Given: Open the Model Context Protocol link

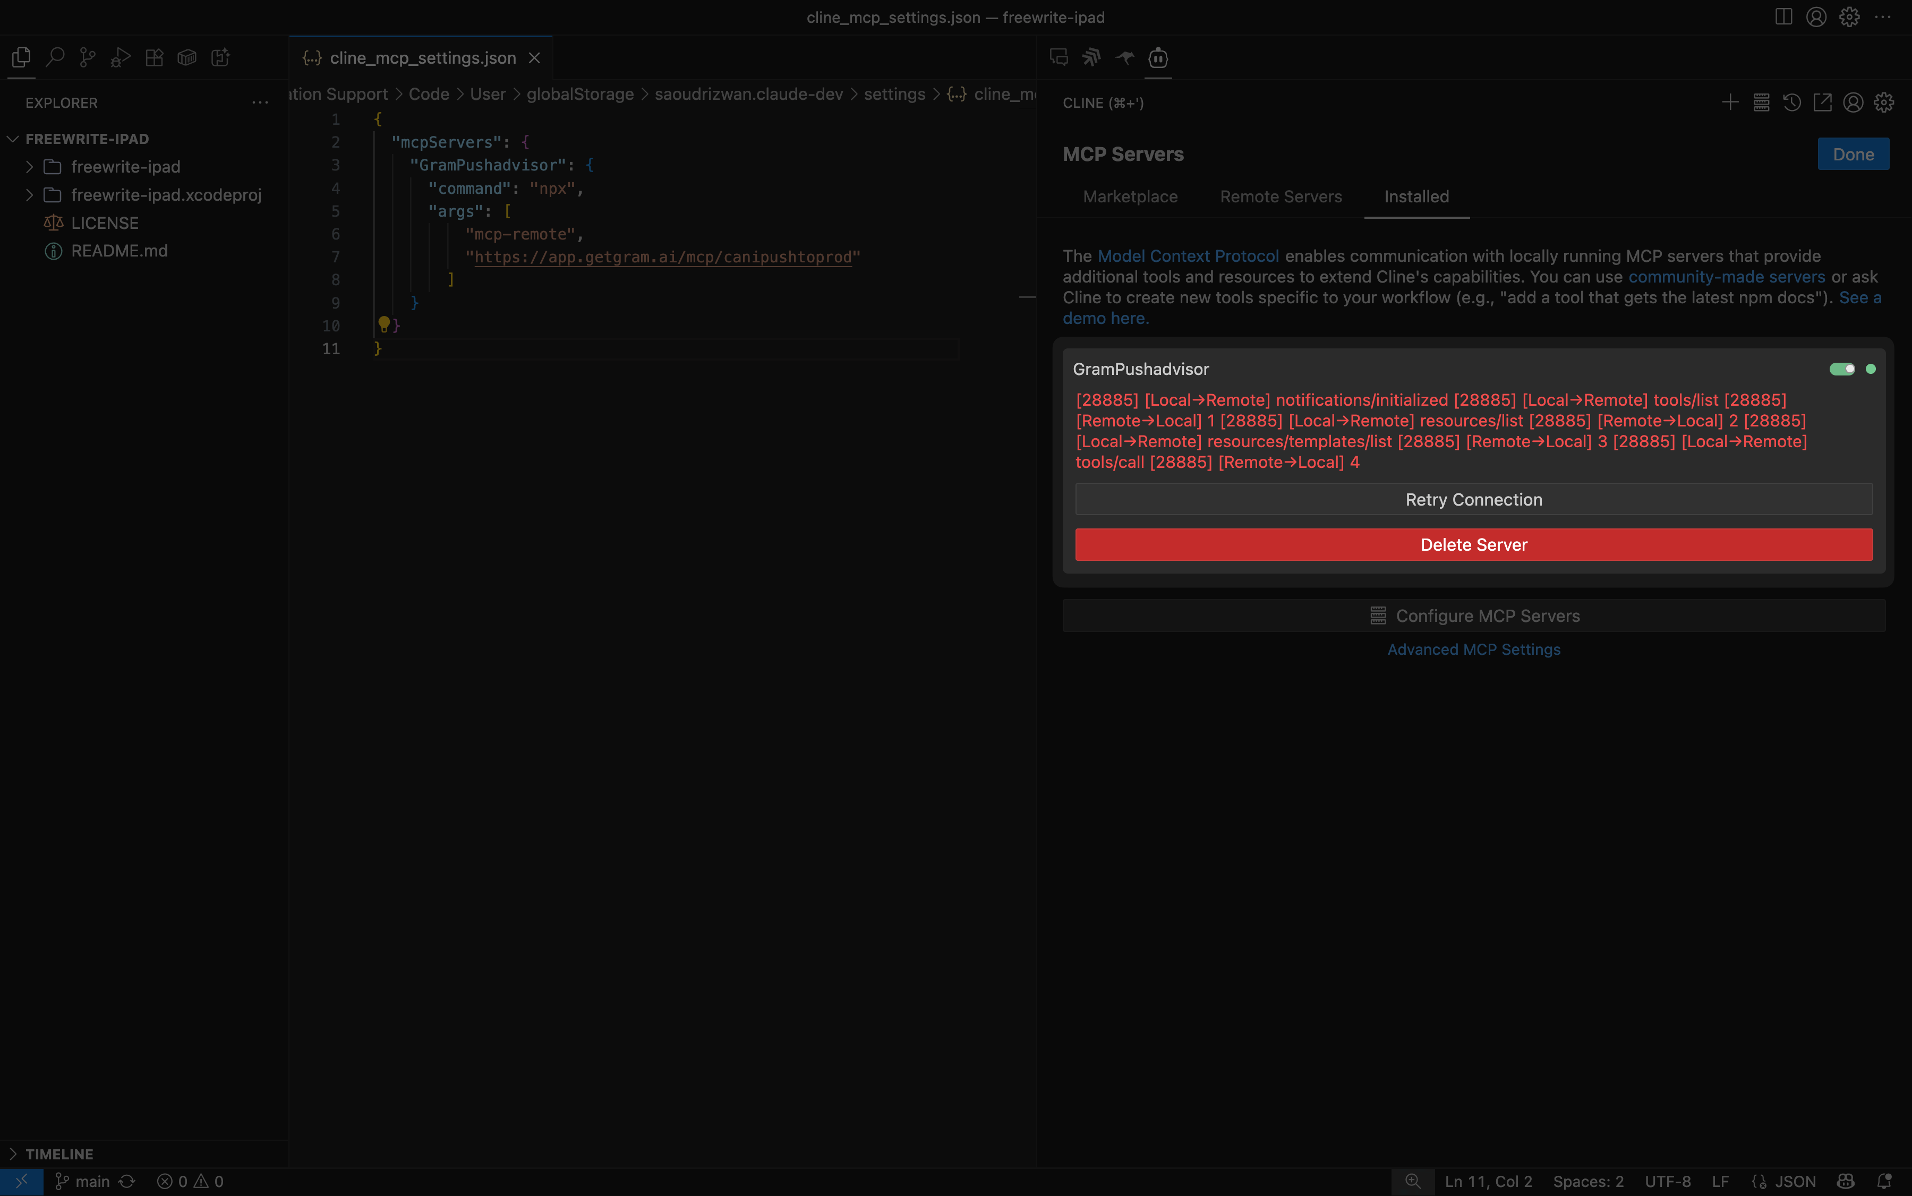Looking at the screenshot, I should pyautogui.click(x=1188, y=255).
